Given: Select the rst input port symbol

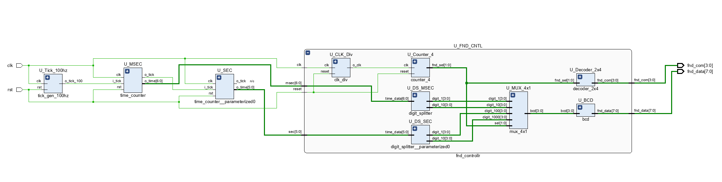Looking at the screenshot, I should (19, 90).
